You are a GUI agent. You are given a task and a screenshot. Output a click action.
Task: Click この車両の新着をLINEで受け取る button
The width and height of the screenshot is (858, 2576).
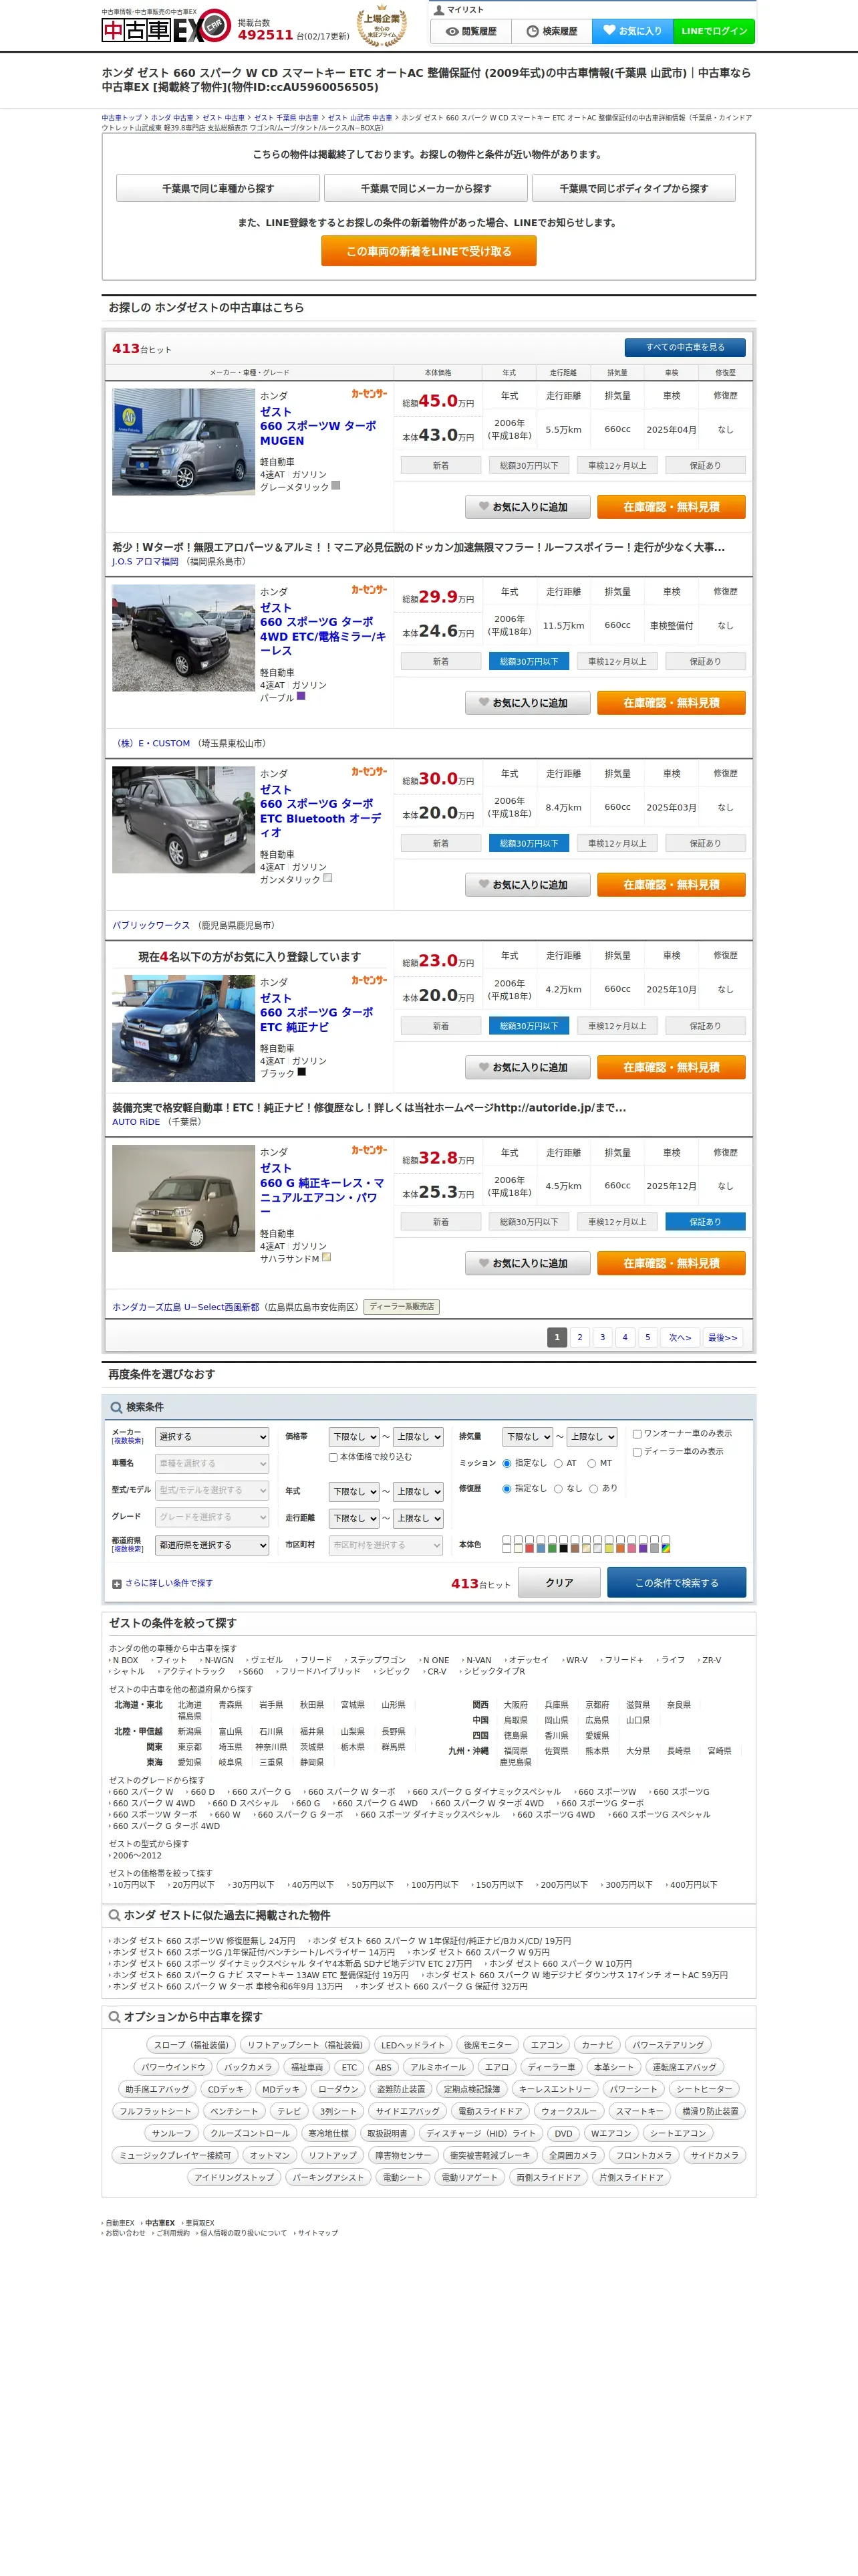(x=428, y=251)
